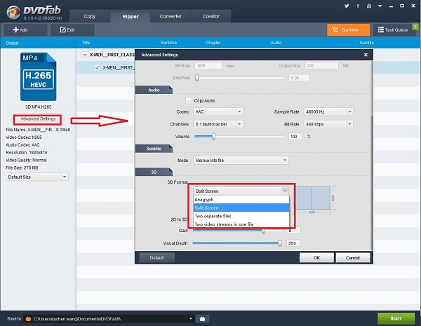421x326 pixels.
Task: Click the Output Size input field
Action: click(321, 66)
